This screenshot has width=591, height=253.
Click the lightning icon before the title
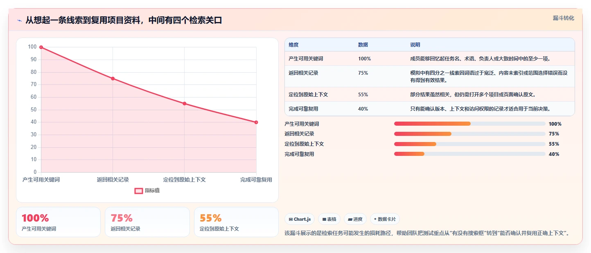pyautogui.click(x=19, y=20)
